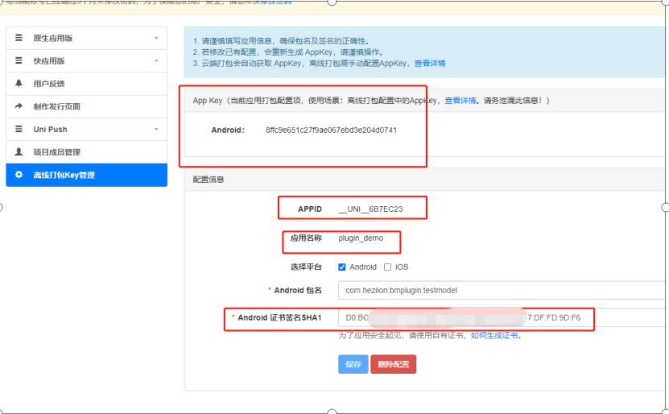
Task: Click the Android App Key value 8ffc9e651c27f9ae067ebd3e204d0741
Action: 331,130
